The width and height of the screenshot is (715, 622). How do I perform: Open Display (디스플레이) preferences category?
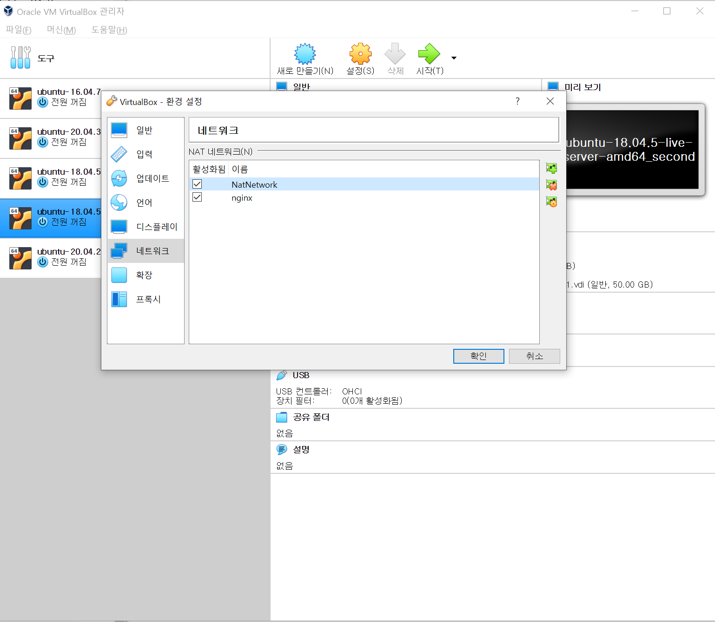146,227
